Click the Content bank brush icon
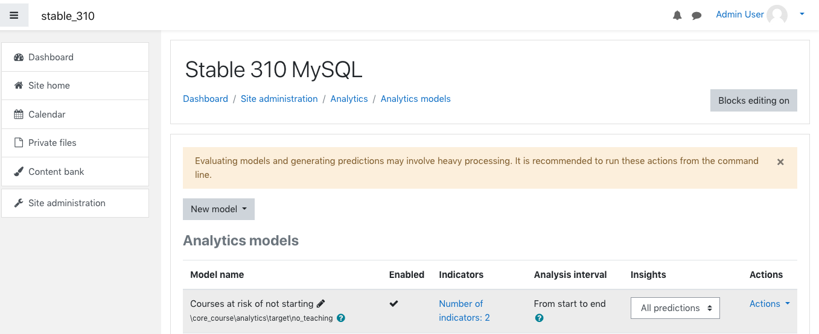Image resolution: width=819 pixels, height=334 pixels. (19, 172)
